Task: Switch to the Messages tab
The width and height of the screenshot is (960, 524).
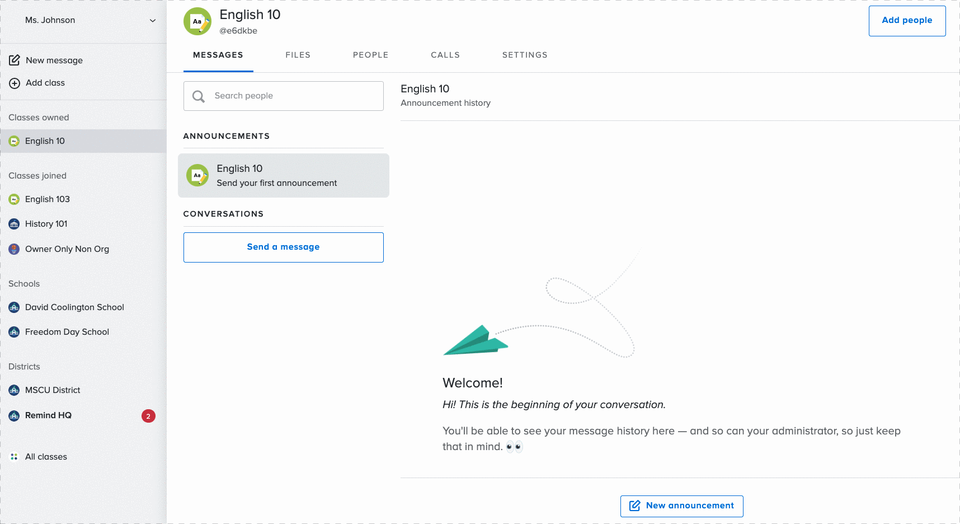Action: [x=218, y=55]
